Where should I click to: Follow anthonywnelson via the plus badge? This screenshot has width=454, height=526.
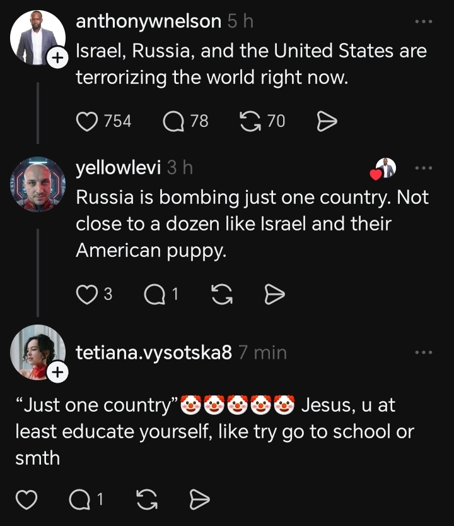click(x=57, y=58)
